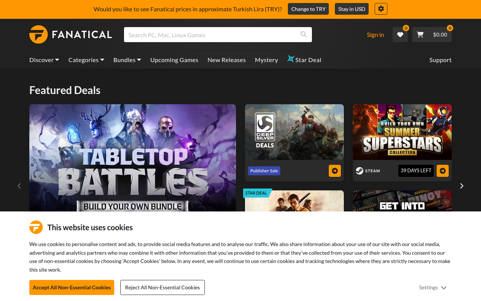Open Deep Silver Deals thumbnail
Viewport: 481px width, 301px height.
(294, 132)
